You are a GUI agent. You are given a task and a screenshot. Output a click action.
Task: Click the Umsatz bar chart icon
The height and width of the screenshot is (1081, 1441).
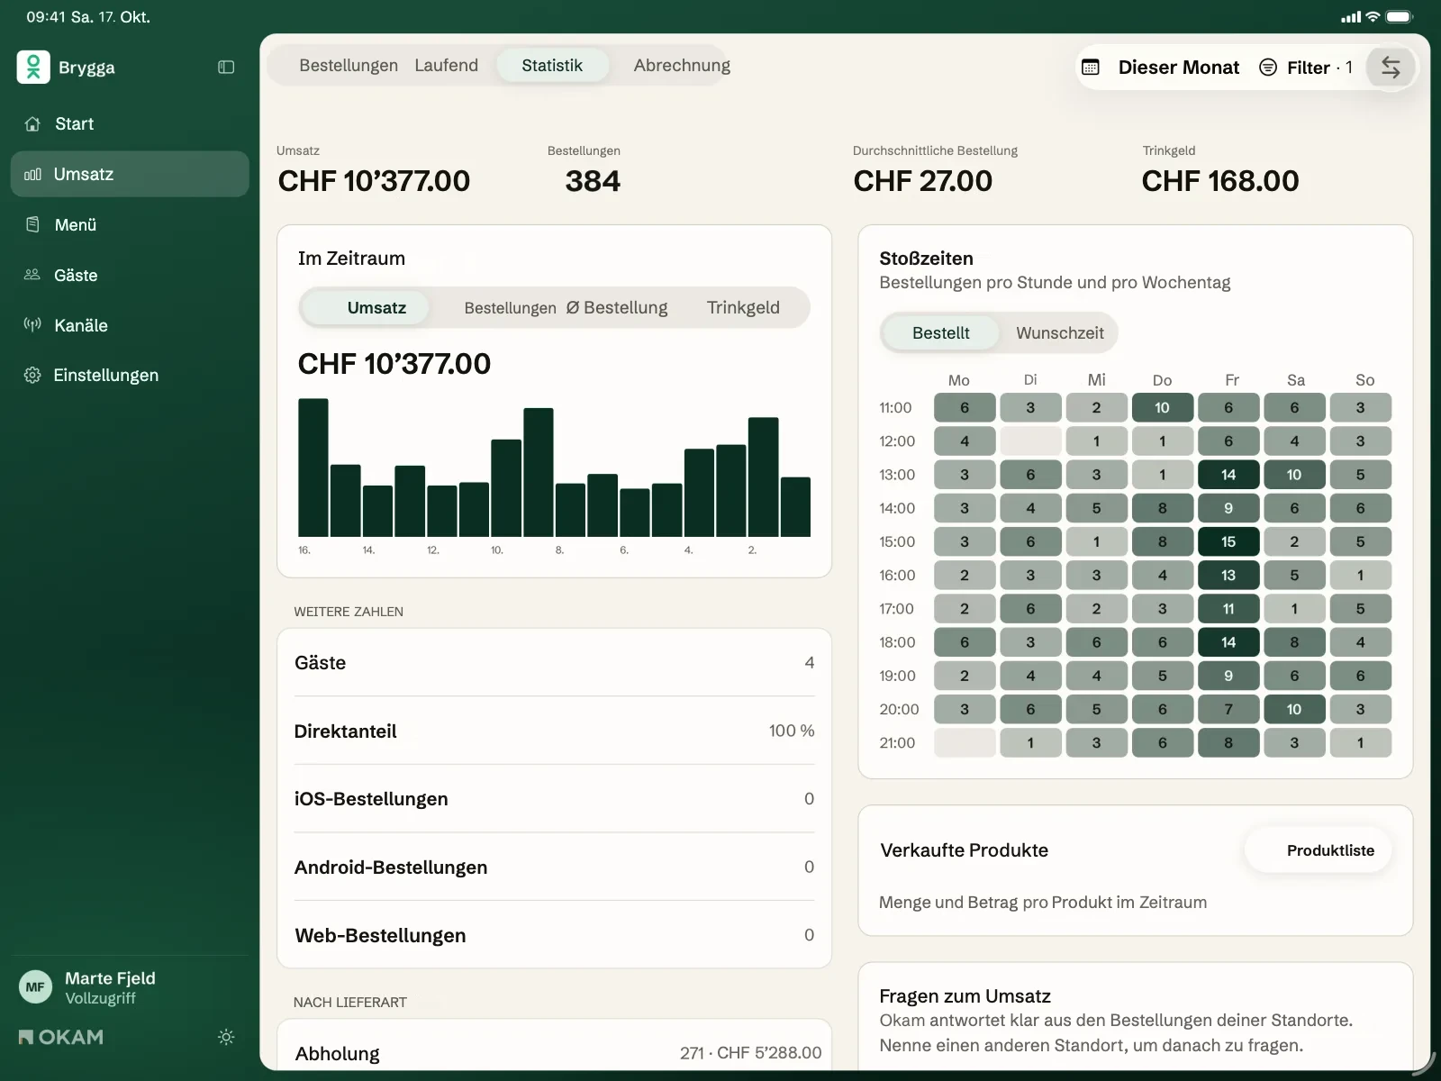click(32, 175)
